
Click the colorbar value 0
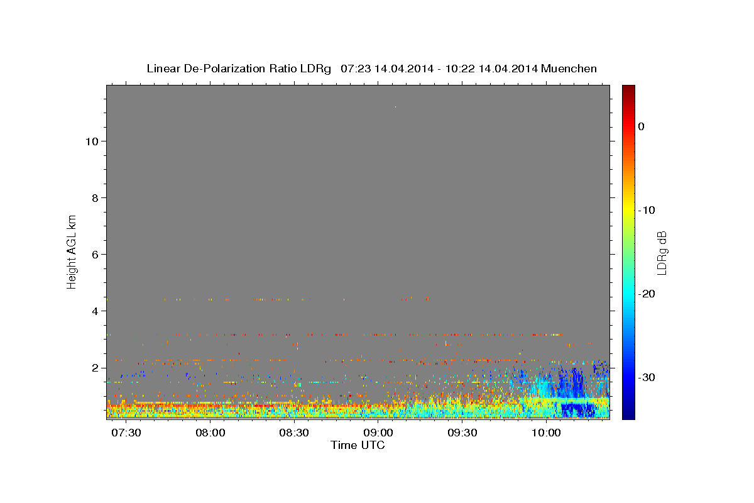642,126
